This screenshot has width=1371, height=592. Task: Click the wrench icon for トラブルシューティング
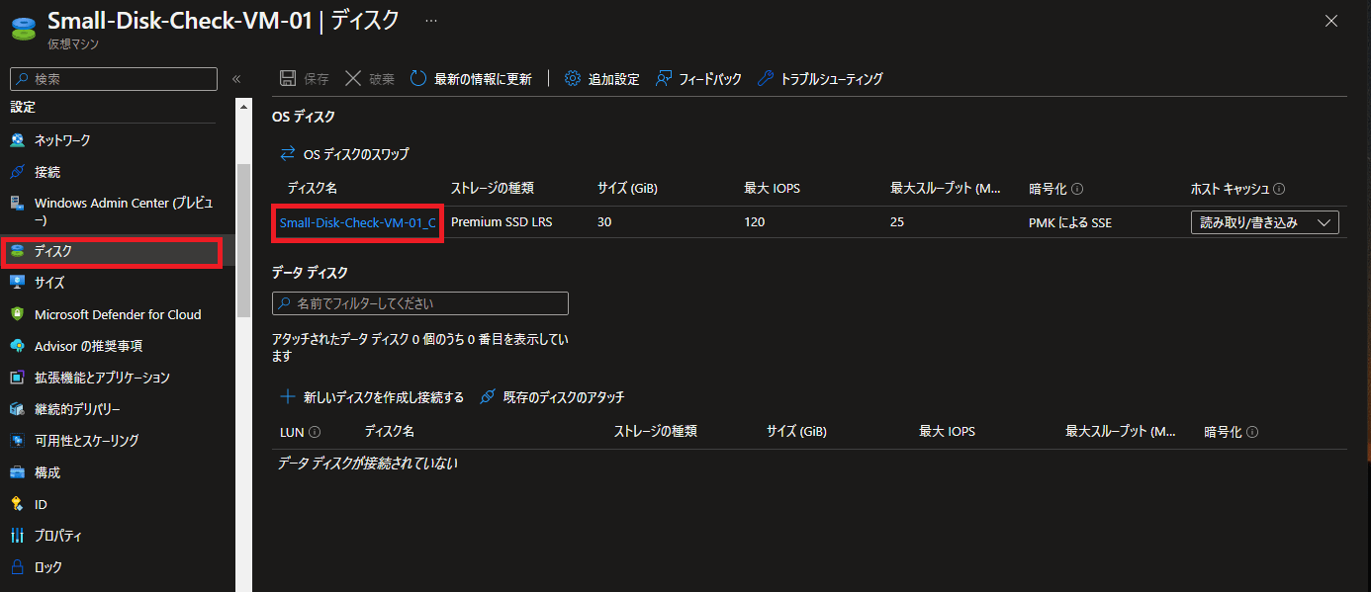point(766,79)
